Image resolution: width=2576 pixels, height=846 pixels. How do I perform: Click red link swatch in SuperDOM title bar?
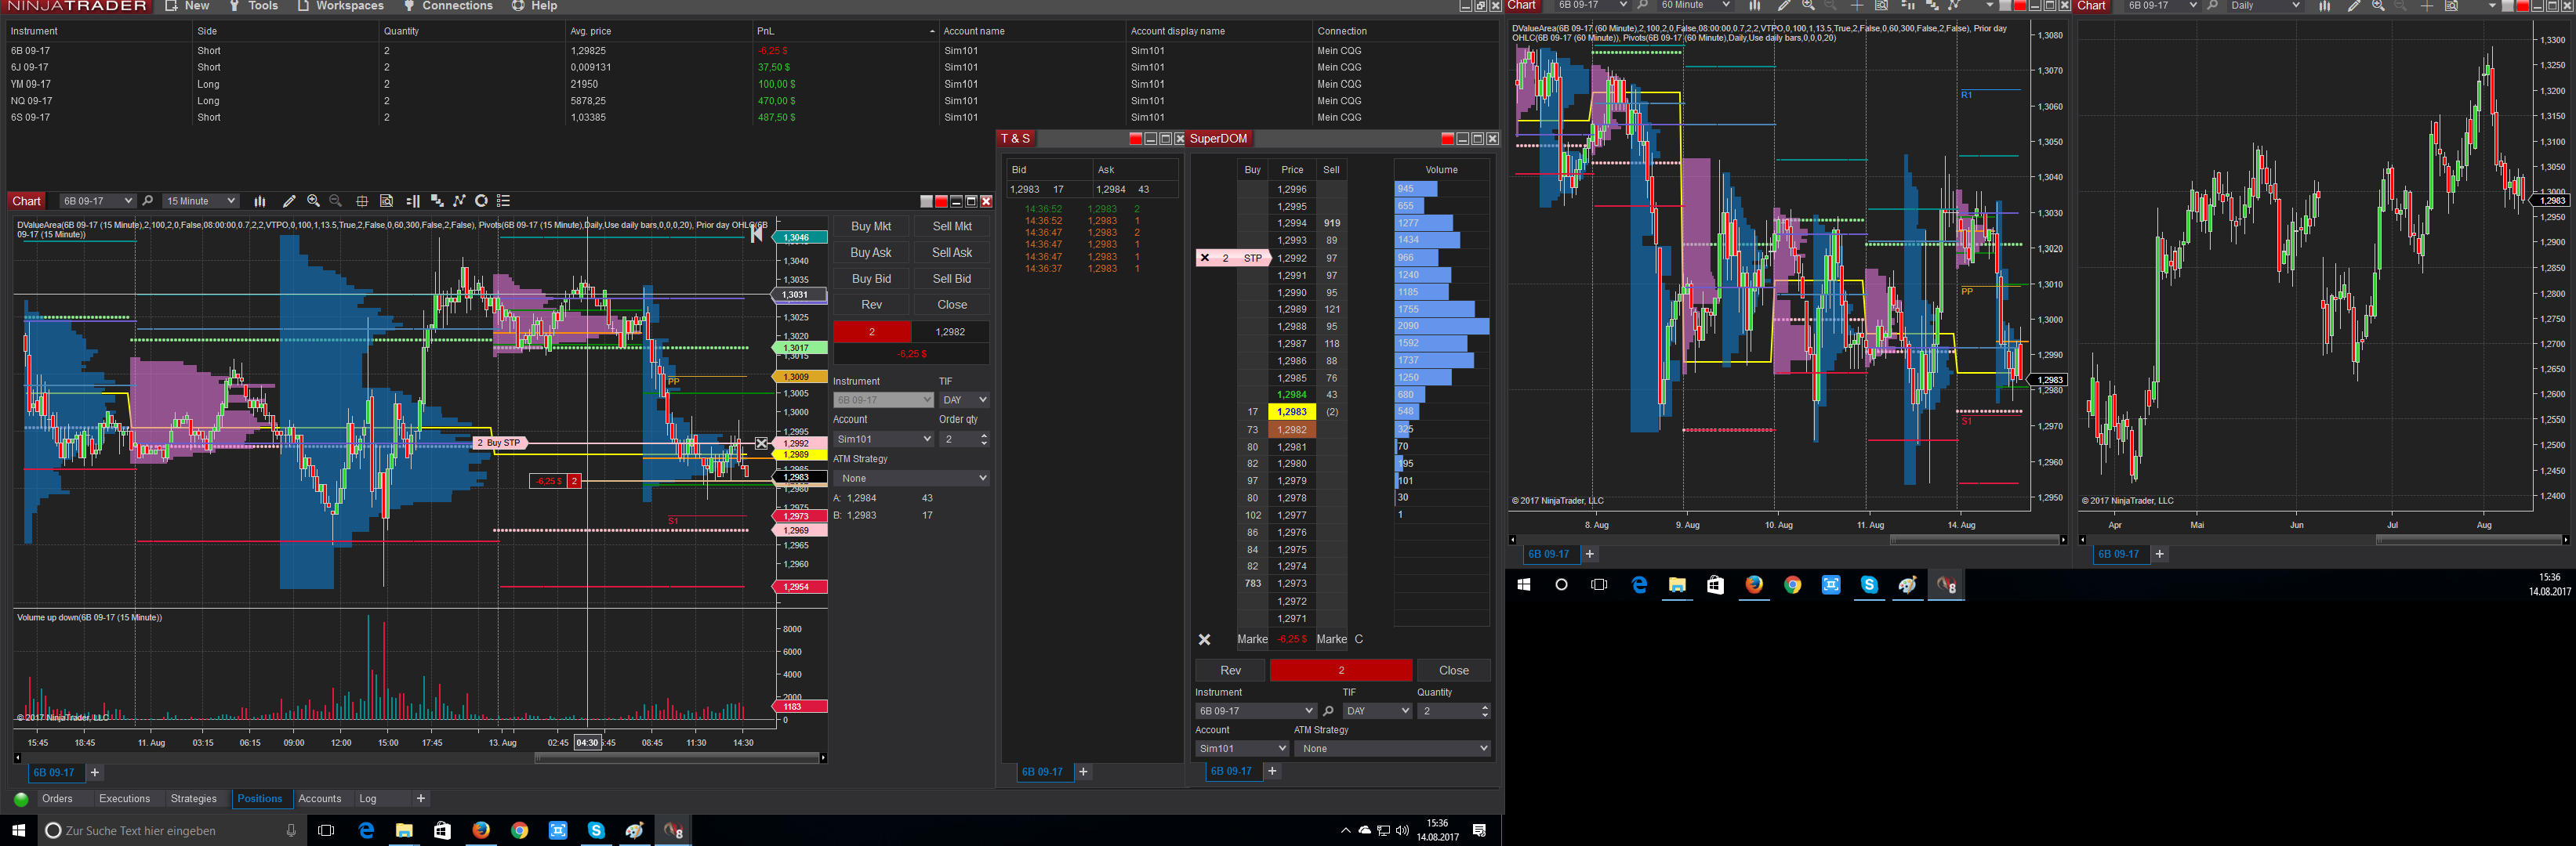[x=1448, y=139]
